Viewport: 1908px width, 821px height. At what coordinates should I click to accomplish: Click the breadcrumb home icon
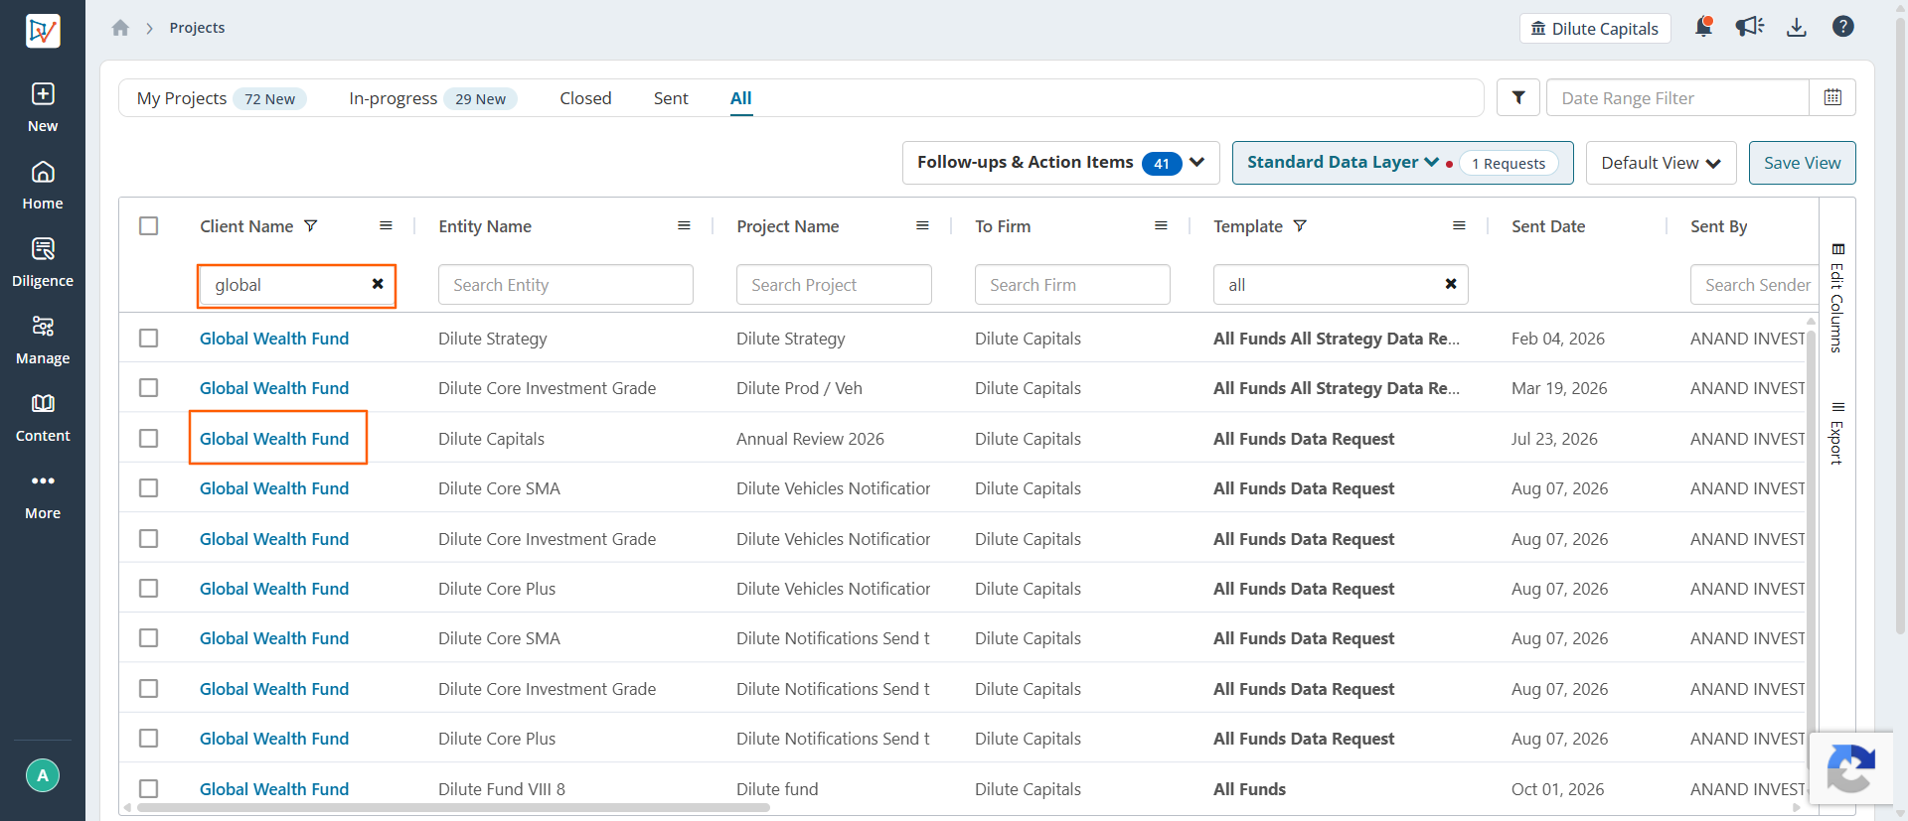point(120,28)
